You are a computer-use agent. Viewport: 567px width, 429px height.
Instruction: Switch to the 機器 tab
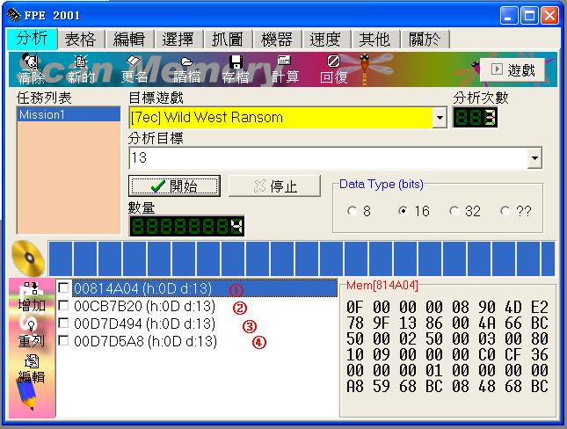point(277,39)
